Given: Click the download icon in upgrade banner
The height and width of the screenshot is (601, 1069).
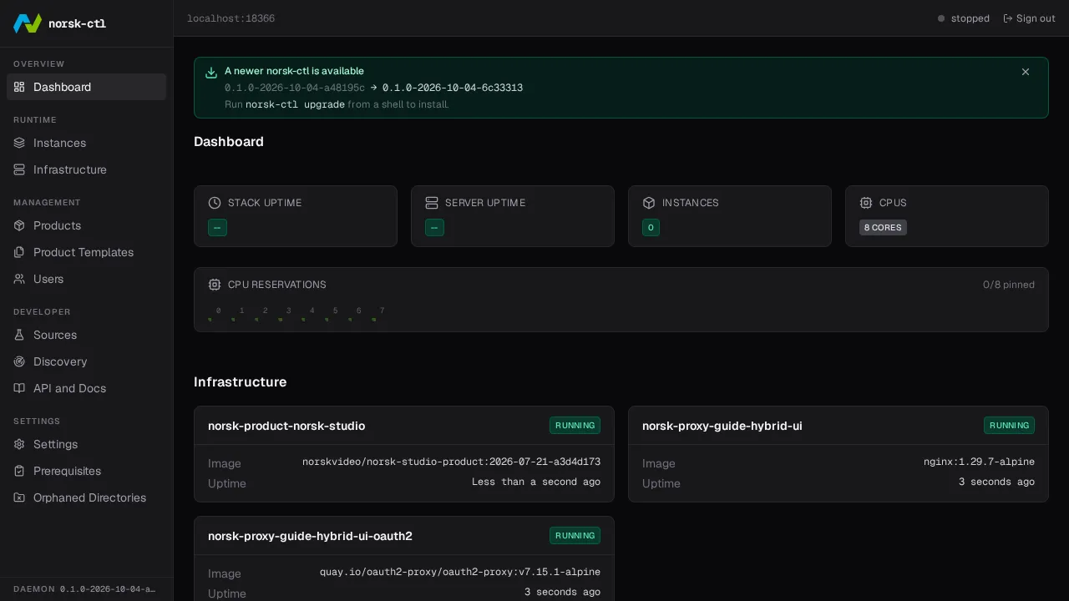Looking at the screenshot, I should (x=211, y=73).
